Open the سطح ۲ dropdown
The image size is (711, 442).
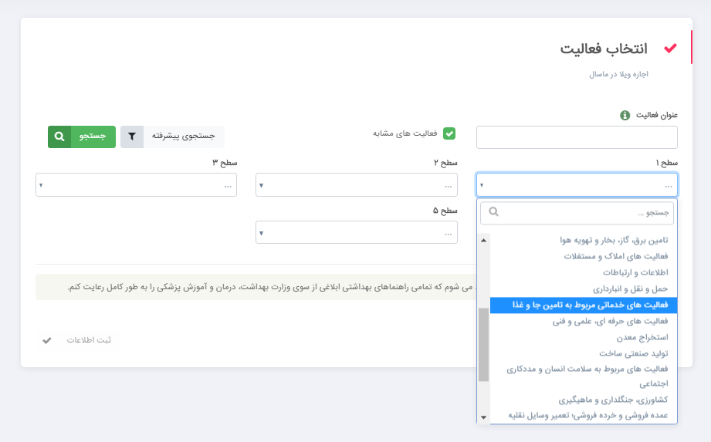point(357,185)
